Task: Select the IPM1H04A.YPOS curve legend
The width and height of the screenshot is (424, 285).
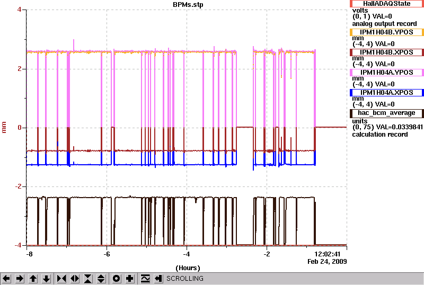Action: point(387,73)
